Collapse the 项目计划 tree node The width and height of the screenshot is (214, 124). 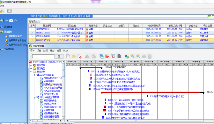[31, 72]
